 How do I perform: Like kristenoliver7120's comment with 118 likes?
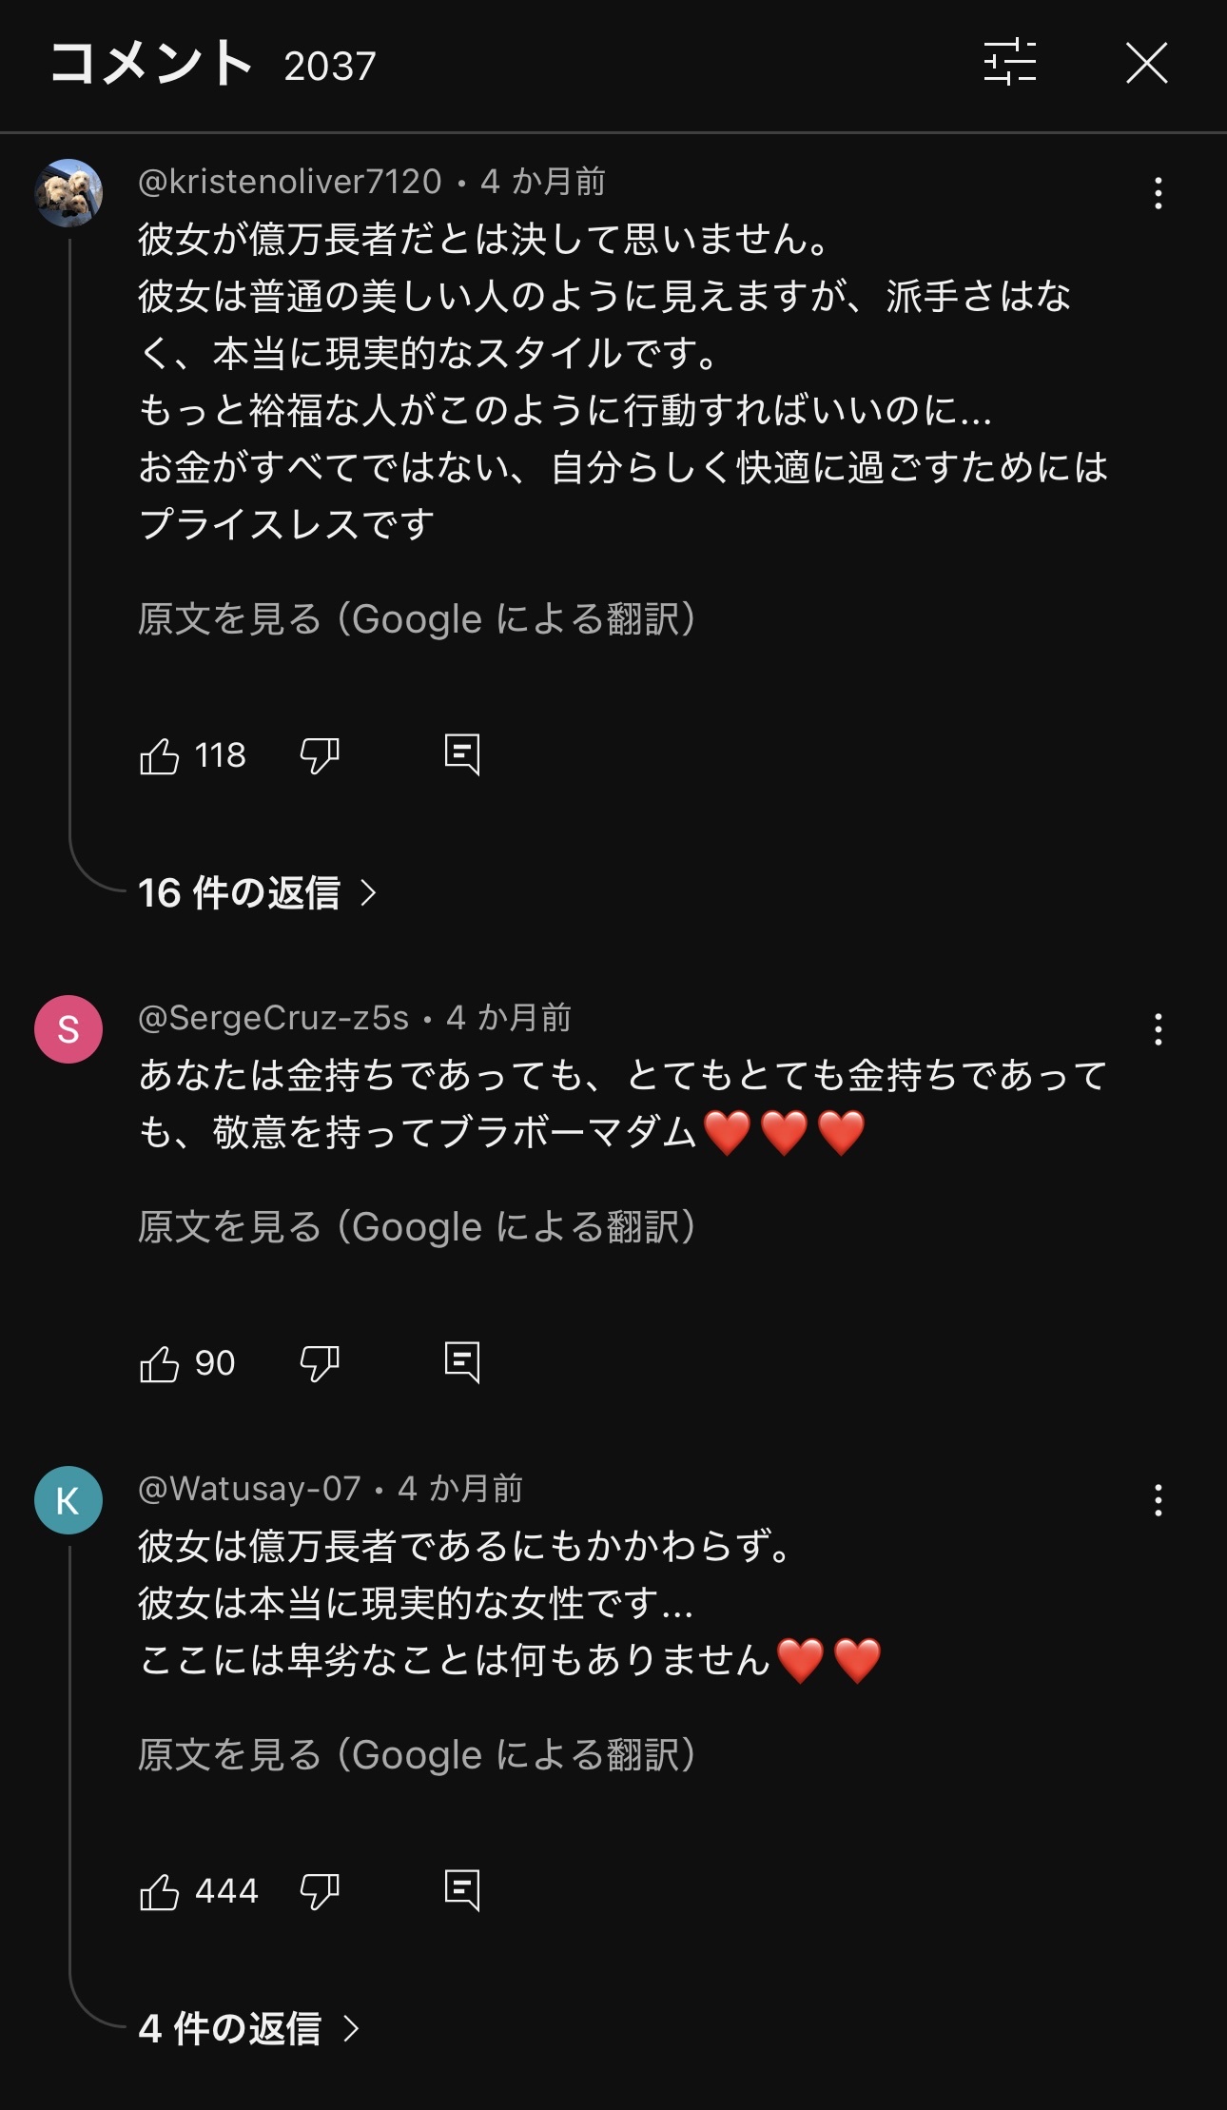(x=160, y=756)
